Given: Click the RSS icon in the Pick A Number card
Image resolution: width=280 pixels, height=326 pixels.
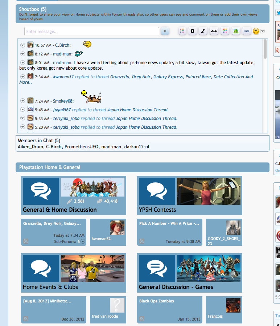Looking at the screenshot, I should click(142, 241).
